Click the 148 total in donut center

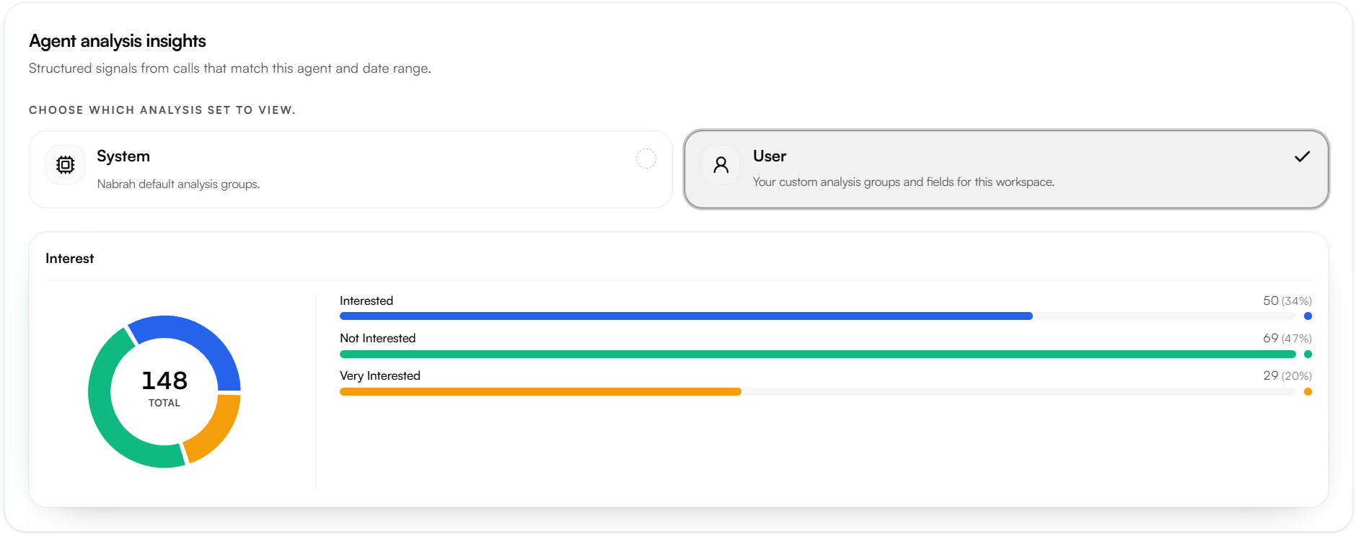[x=164, y=380]
